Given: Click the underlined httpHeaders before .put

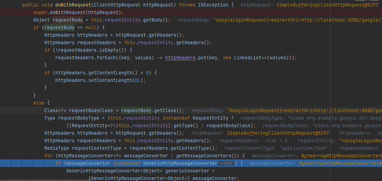Looking at the screenshot, I should [x=180, y=58].
